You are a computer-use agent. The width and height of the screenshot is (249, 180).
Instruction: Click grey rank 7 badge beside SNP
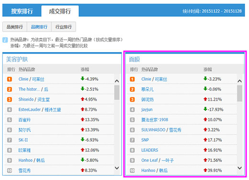(132, 140)
